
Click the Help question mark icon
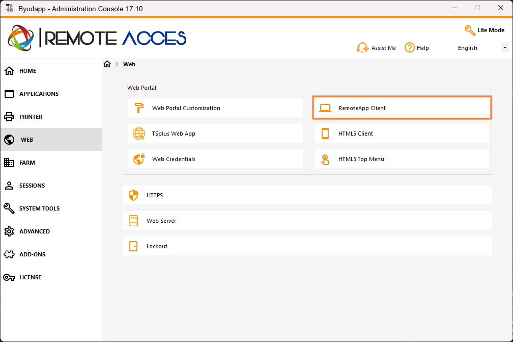409,48
